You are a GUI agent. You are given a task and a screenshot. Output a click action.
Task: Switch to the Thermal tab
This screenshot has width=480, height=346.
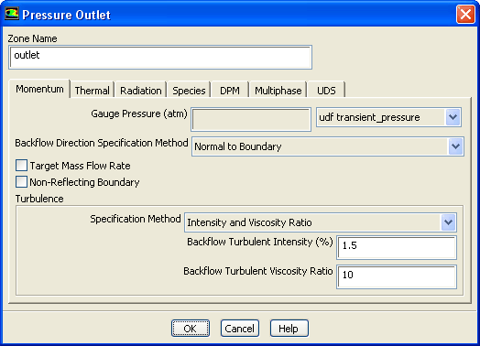[92, 91]
